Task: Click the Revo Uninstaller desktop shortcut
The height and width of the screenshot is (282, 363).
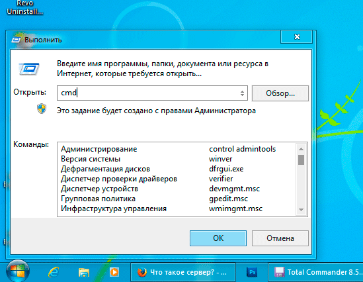Action: pyautogui.click(x=24, y=7)
